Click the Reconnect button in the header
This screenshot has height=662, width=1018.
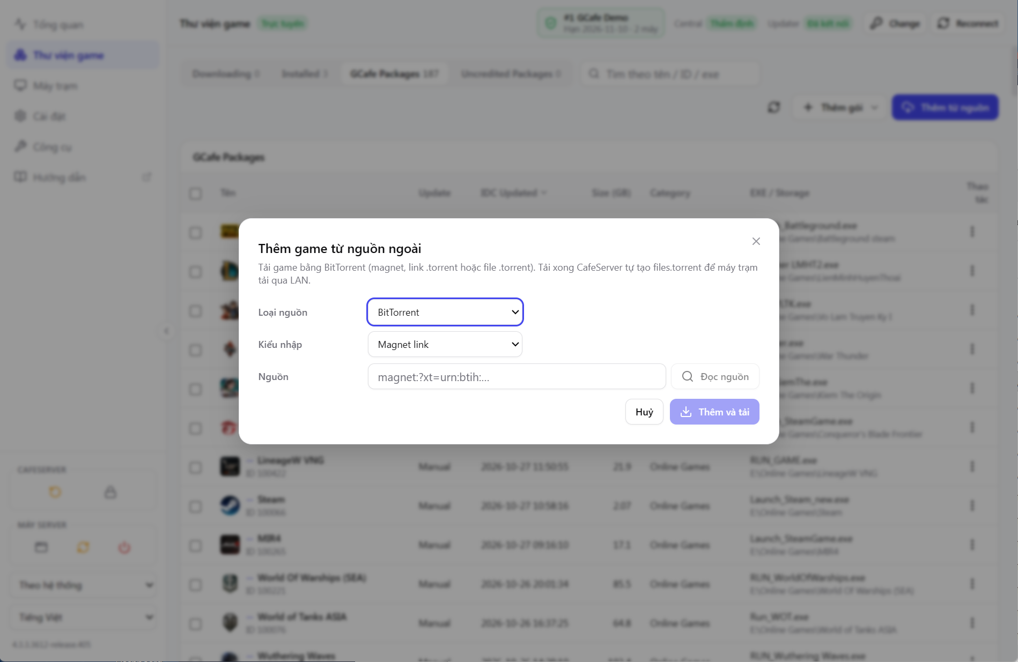[x=969, y=24]
